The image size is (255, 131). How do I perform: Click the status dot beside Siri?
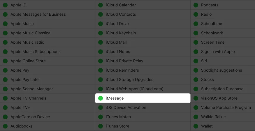click(196, 61)
